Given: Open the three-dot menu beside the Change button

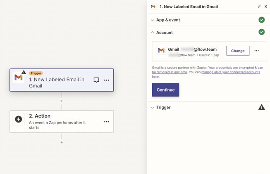Looking at the screenshot, I should (x=257, y=51).
